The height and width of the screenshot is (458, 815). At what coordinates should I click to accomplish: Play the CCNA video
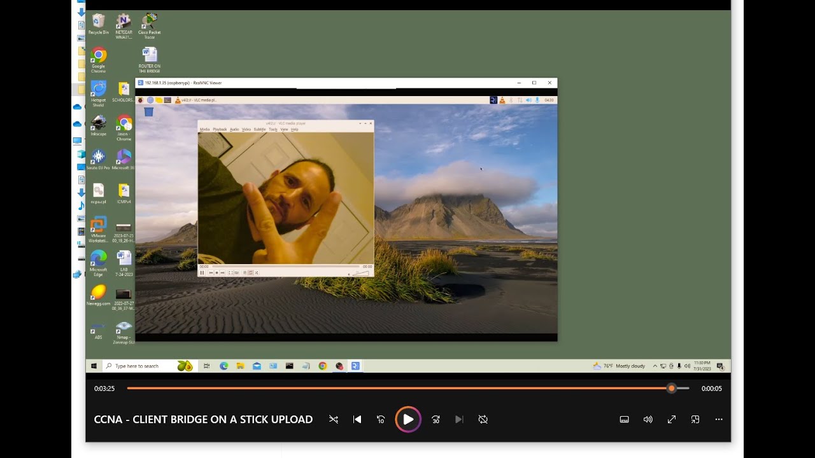pos(408,419)
